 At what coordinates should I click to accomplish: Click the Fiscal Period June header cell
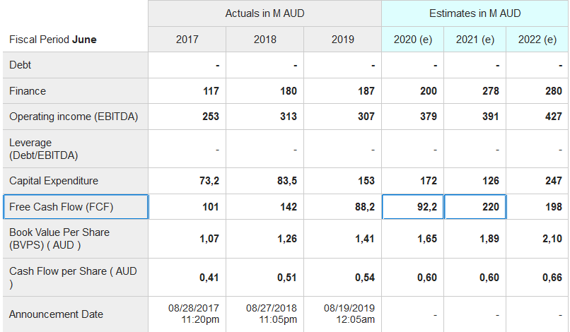[53, 40]
